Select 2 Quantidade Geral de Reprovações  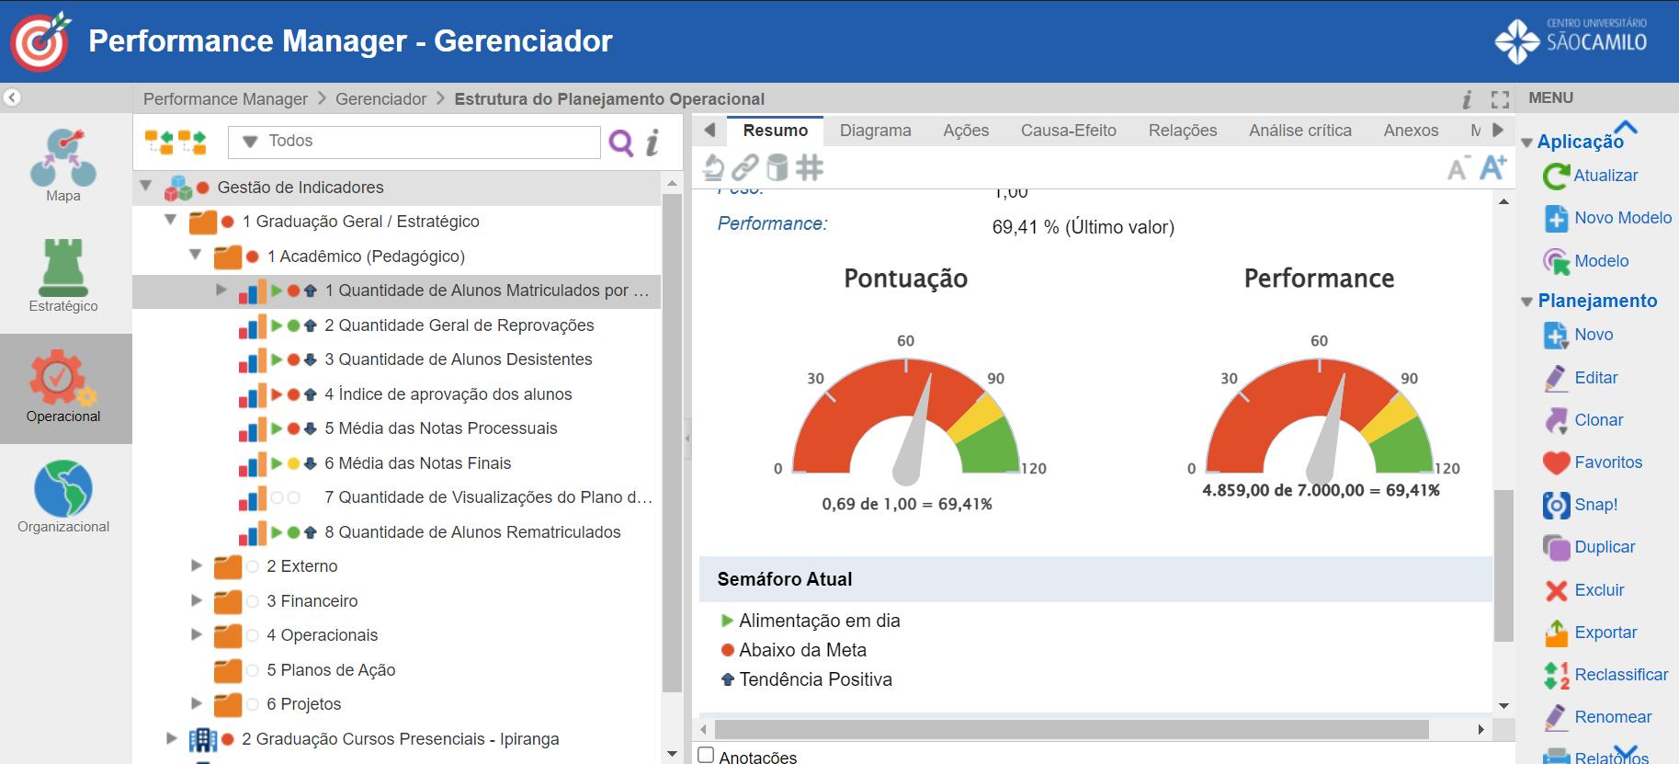pyautogui.click(x=459, y=325)
